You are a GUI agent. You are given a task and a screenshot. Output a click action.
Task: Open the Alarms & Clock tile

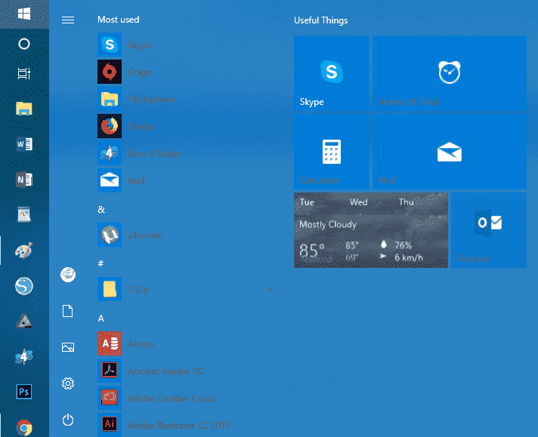450,73
